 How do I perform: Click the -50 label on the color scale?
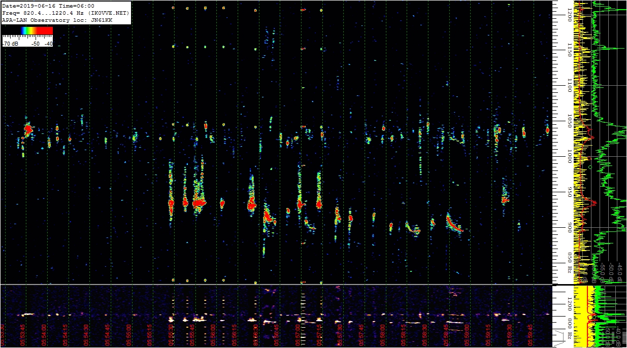click(36, 44)
